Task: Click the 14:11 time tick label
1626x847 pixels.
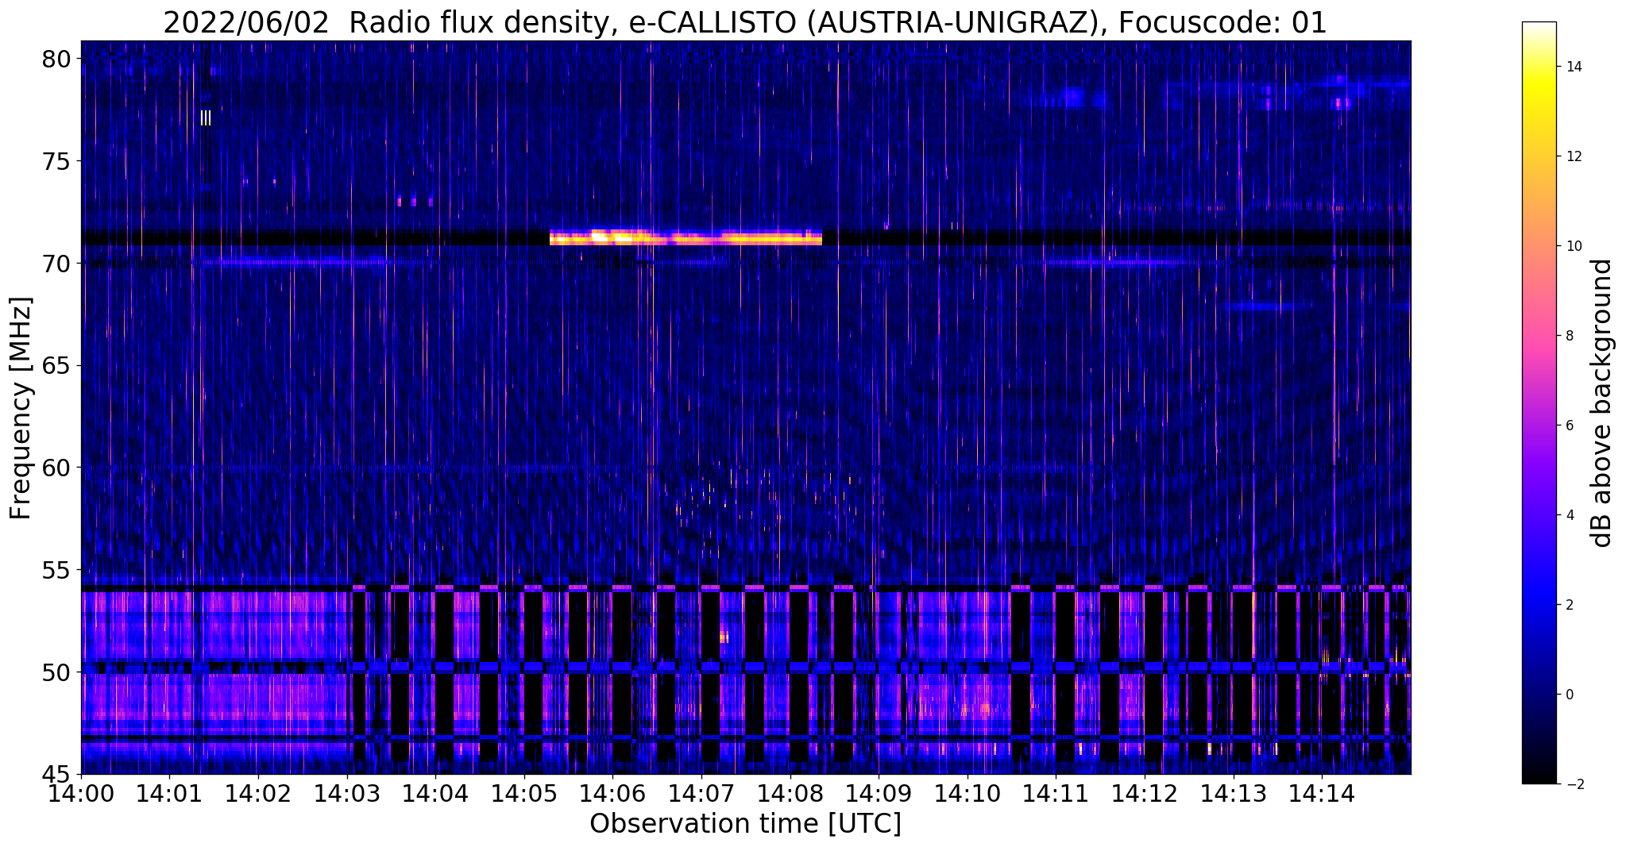Action: coord(1055,793)
